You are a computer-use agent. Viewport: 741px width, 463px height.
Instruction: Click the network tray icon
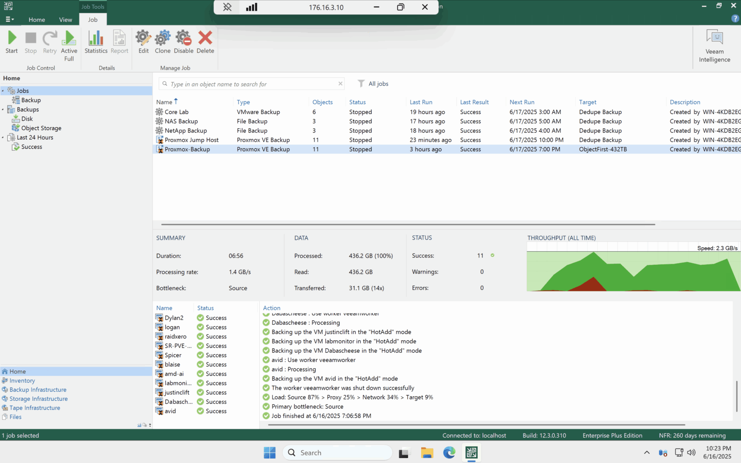(679, 453)
